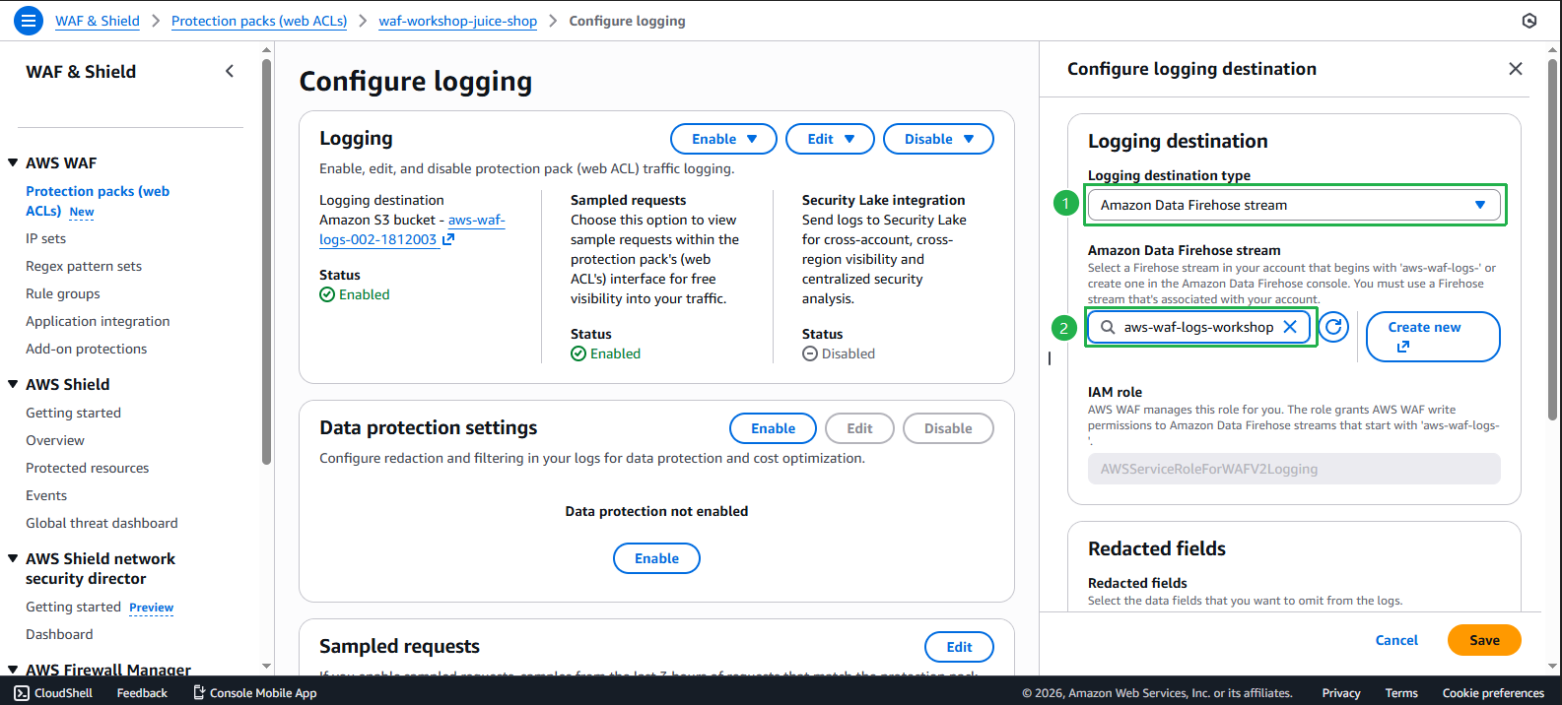1562x705 pixels.
Task: Cancel the logging destination changes
Action: click(1396, 640)
